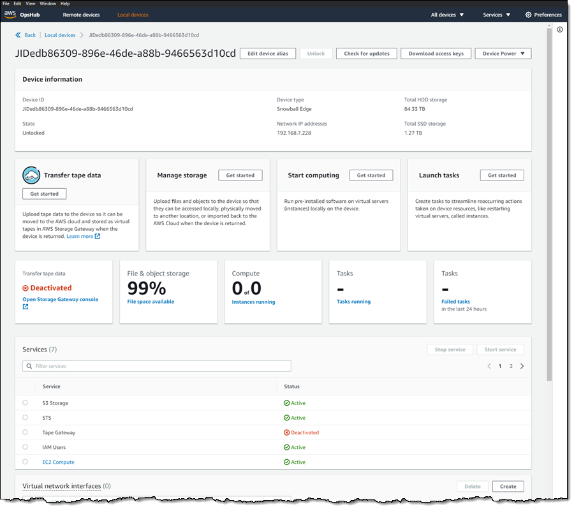Open the All devices dropdown
Image resolution: width=574 pixels, height=509 pixels.
coord(447,15)
